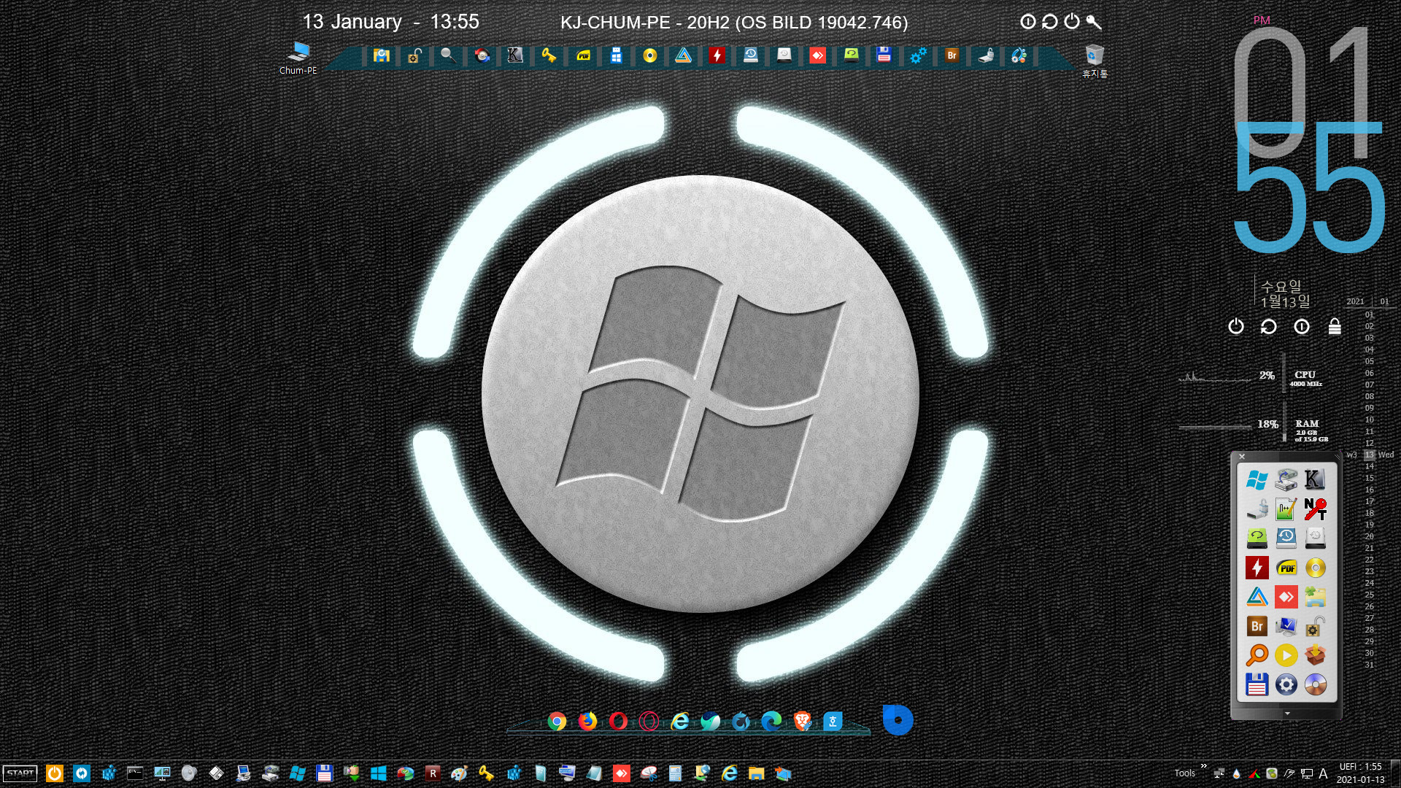1401x788 pixels.
Task: Open AnyDesk red icon in top dock
Action: [x=817, y=55]
